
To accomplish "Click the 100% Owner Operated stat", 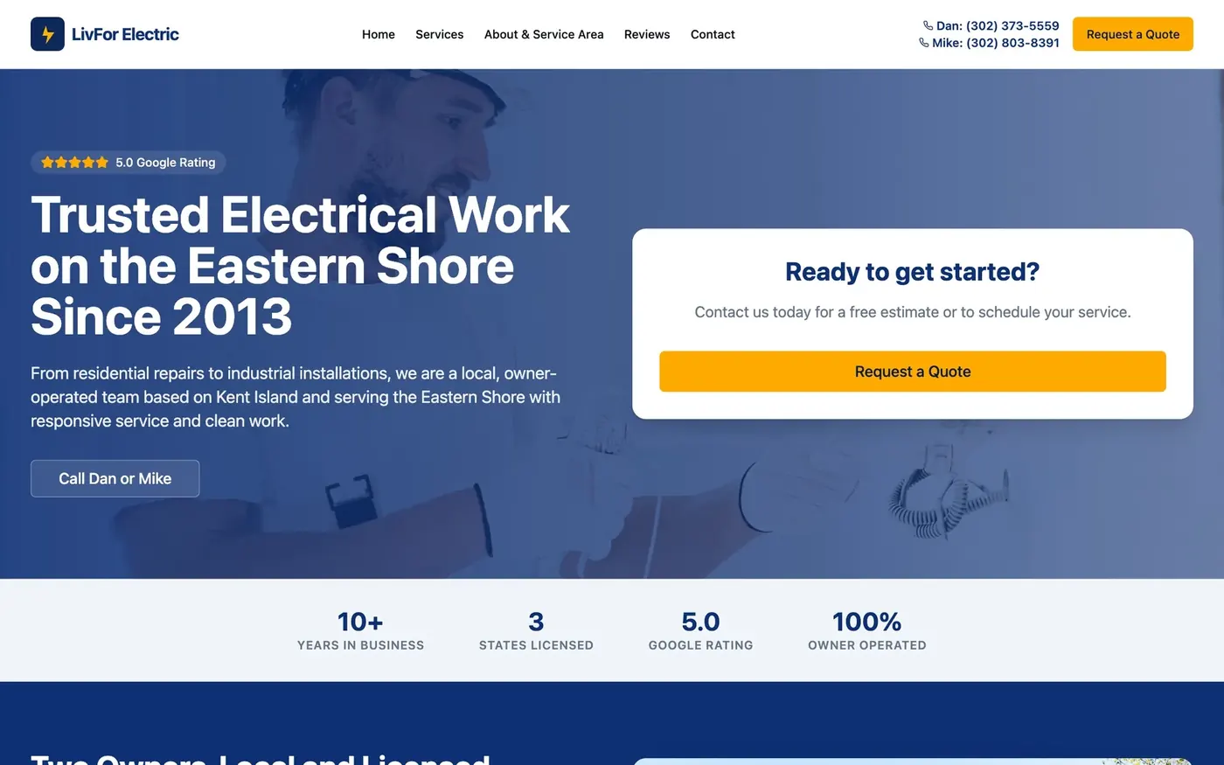I will pyautogui.click(x=866, y=630).
